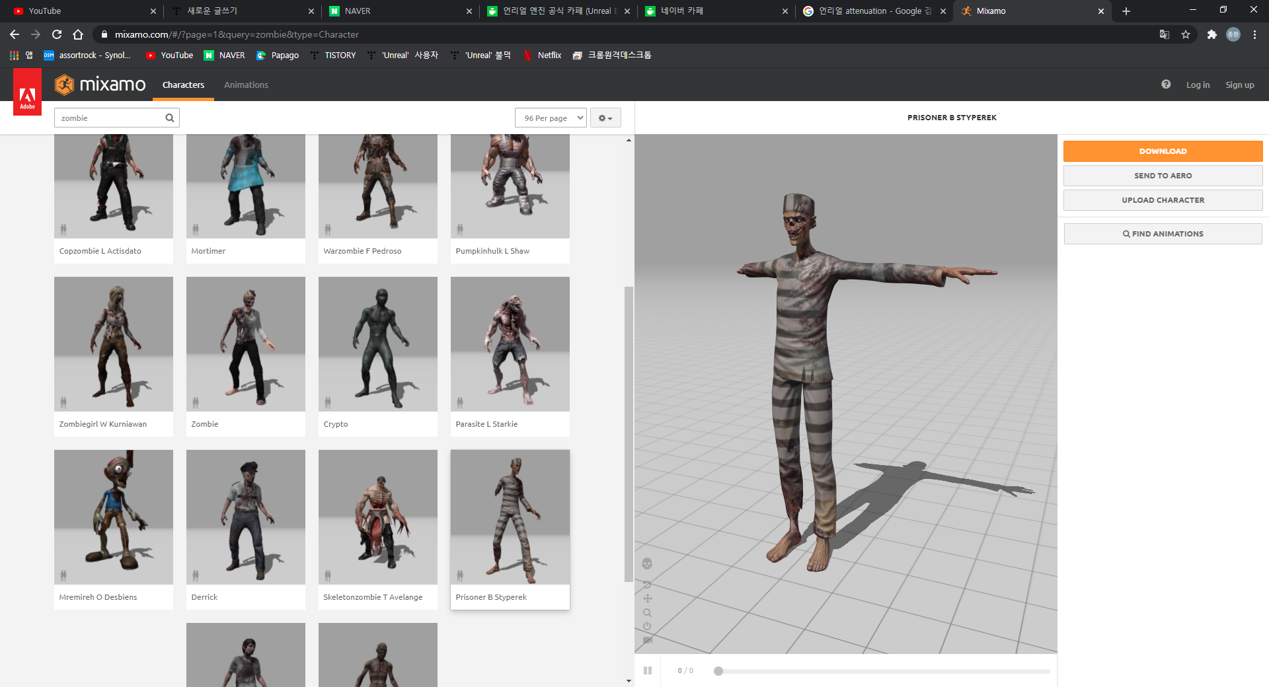Select the Mremireh O Desbiens thumbnail

pyautogui.click(x=113, y=517)
